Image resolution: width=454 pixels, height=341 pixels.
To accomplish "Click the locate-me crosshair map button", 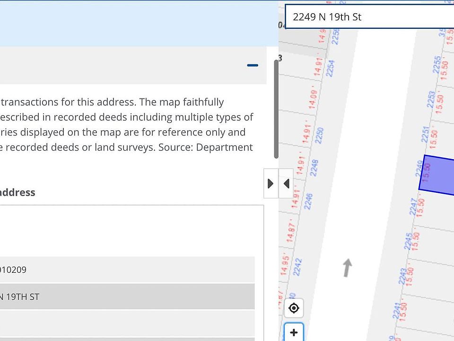I will (x=294, y=308).
